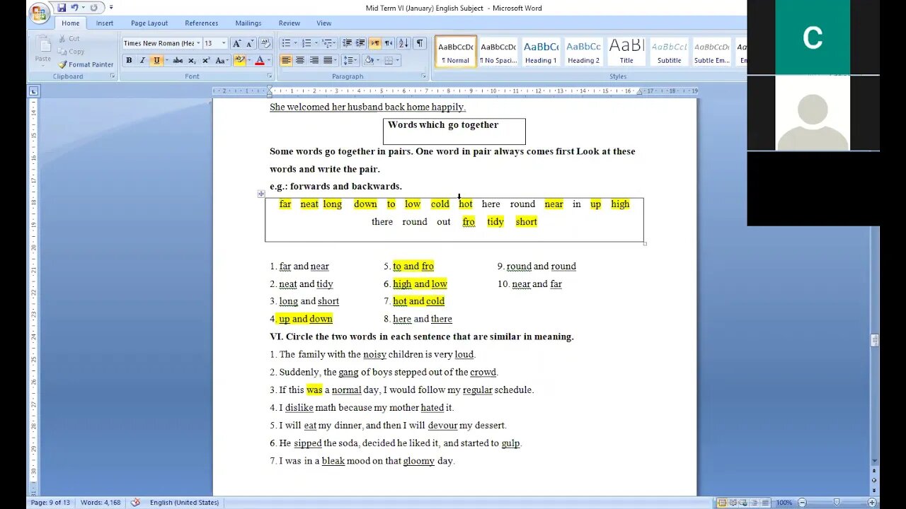Toggle left-to-right text direction
906x509 pixels.
(x=375, y=43)
